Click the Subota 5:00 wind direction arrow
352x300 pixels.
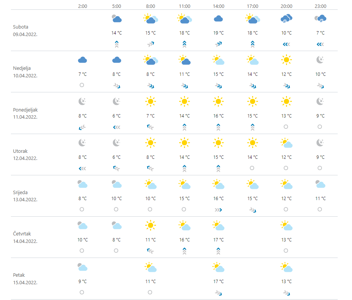[x=116, y=44]
